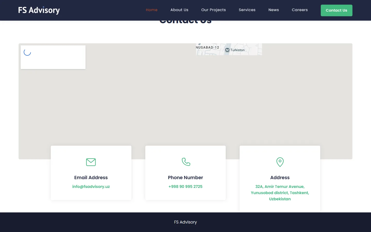Viewport: 371px width, 232px height.
Task: Open the info@fsadvisory.uz email link
Action: (x=91, y=186)
